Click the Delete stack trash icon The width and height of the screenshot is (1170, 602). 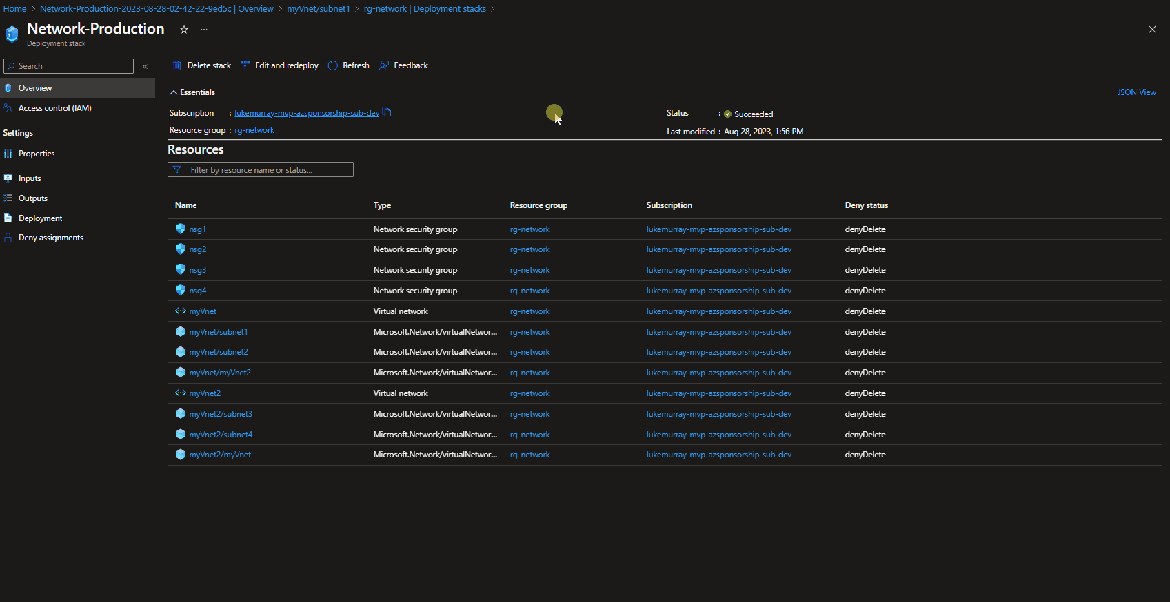point(177,65)
